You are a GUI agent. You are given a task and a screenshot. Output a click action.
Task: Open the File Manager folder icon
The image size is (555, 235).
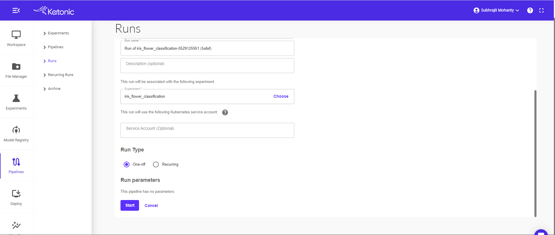(16, 66)
